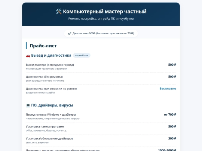Click the Бесплатно price label
Image resolution: width=202 pixels, height=151 pixels.
click(168, 89)
